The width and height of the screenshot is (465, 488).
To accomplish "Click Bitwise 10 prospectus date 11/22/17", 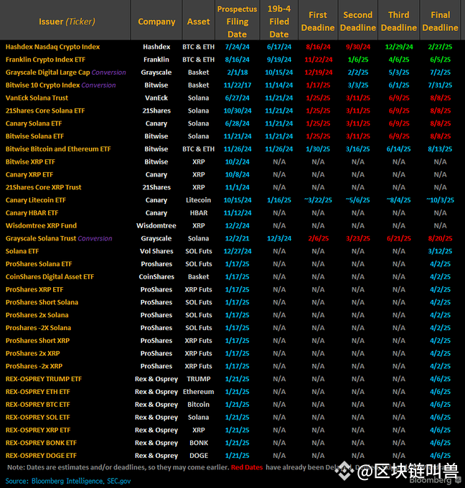I will (x=238, y=85).
